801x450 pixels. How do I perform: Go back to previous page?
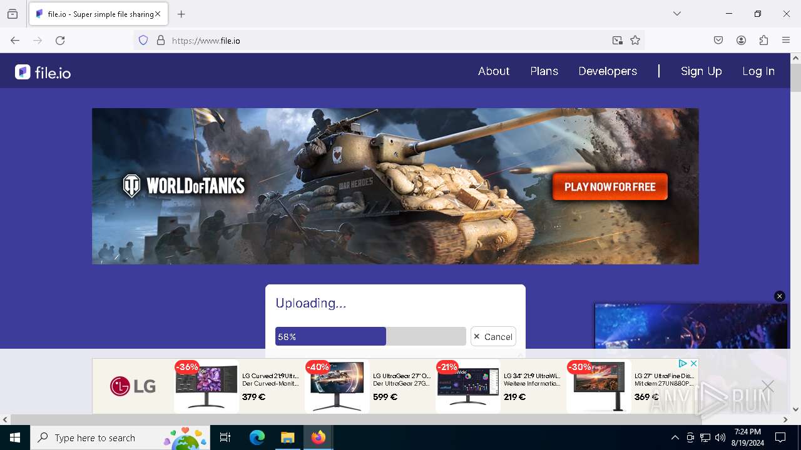(x=15, y=41)
